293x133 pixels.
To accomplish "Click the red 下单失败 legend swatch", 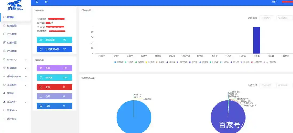I will pos(252,62).
